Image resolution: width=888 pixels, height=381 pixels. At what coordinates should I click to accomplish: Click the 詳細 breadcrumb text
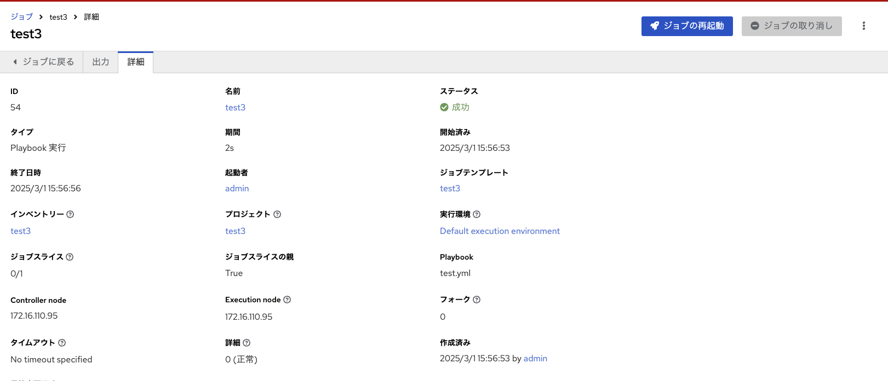pos(91,17)
